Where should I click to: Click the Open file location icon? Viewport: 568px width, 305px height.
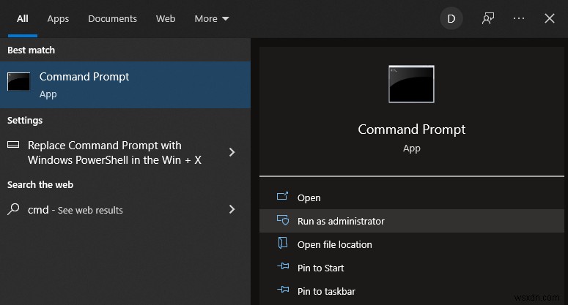282,244
